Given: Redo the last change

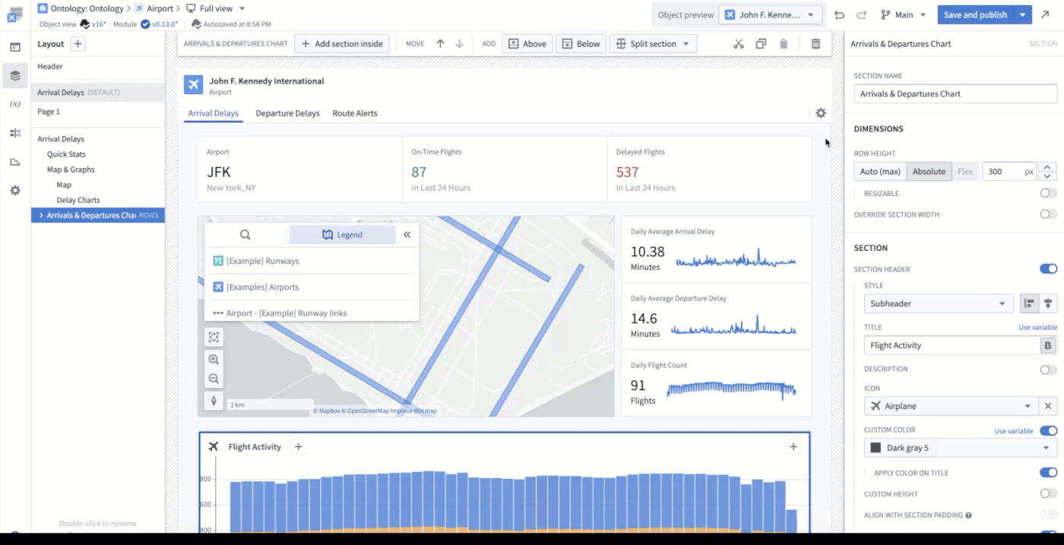Looking at the screenshot, I should click(x=861, y=14).
